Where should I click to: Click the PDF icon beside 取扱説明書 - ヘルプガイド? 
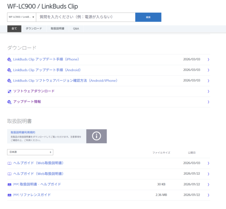click(9, 185)
